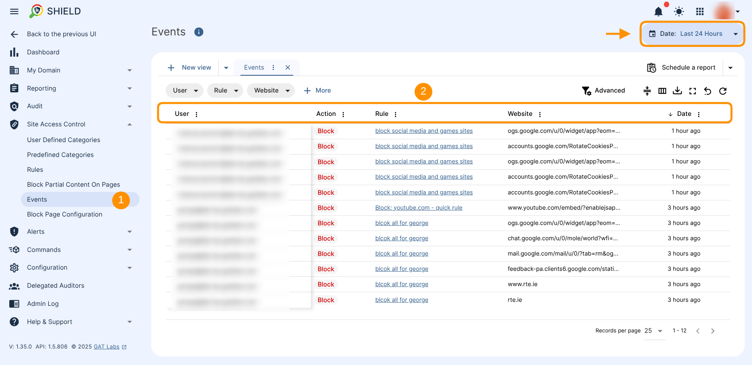Open the column chooser icon
Screen dimensions: 752x365
[662, 91]
